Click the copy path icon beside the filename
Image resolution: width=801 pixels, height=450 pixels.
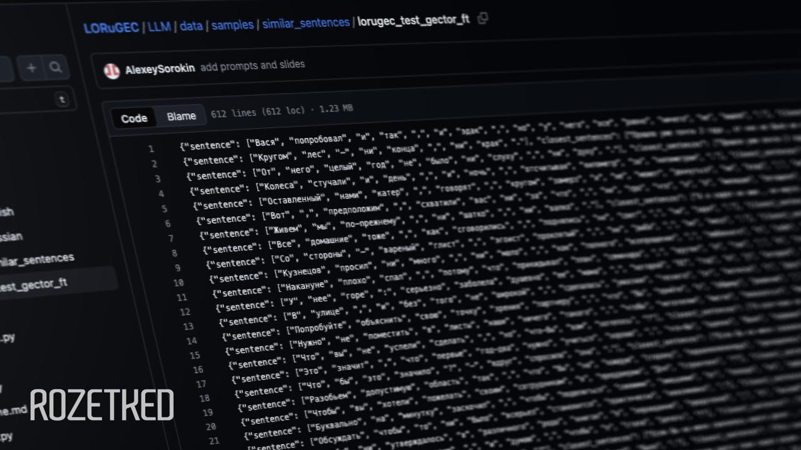[482, 19]
